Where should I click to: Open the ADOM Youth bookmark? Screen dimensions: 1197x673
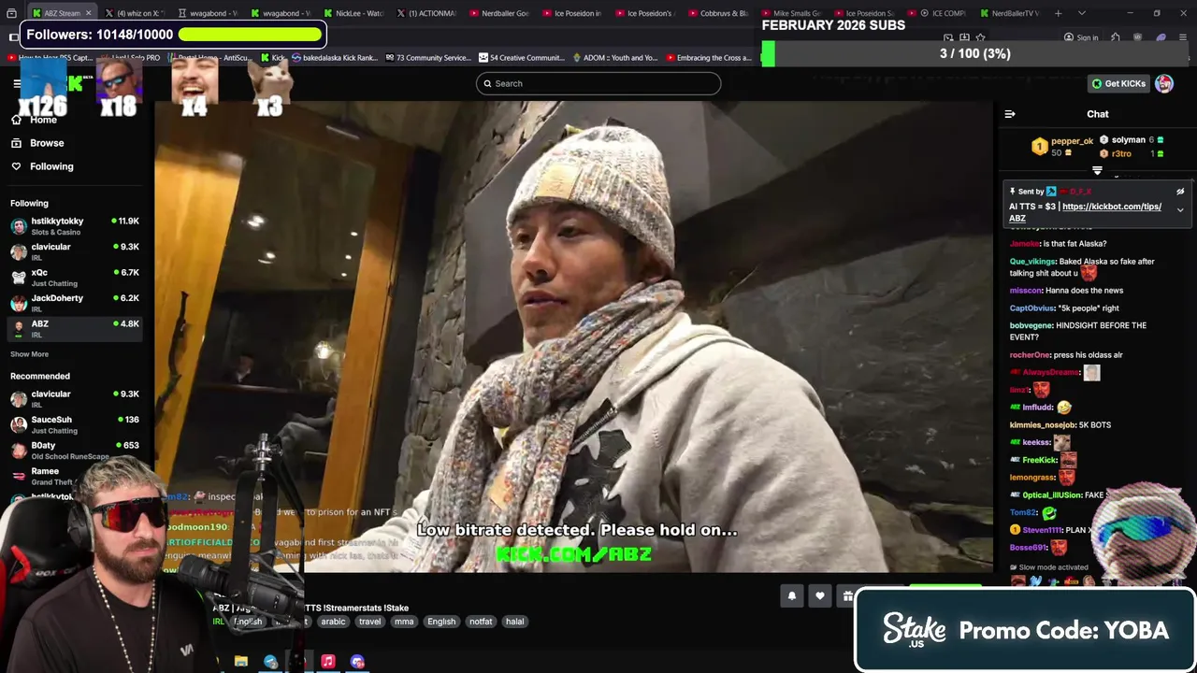point(614,58)
